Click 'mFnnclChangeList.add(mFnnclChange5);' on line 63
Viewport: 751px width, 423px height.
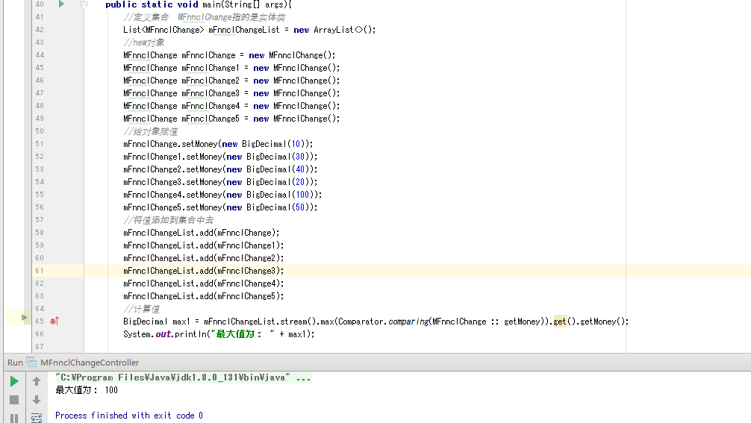(204, 296)
